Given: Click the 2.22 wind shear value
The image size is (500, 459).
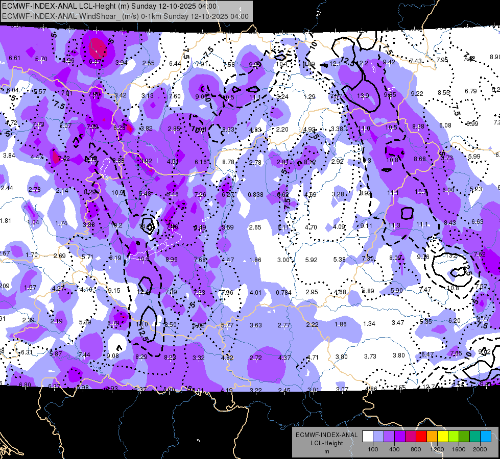Looking at the screenshot, I should (312, 324).
